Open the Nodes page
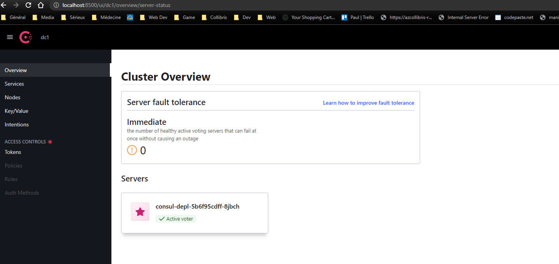Viewport: 559px width, 264px height. 56,97
